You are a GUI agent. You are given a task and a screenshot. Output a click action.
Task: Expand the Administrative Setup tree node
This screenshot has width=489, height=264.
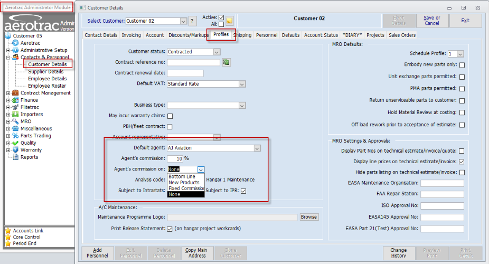(x=8, y=50)
